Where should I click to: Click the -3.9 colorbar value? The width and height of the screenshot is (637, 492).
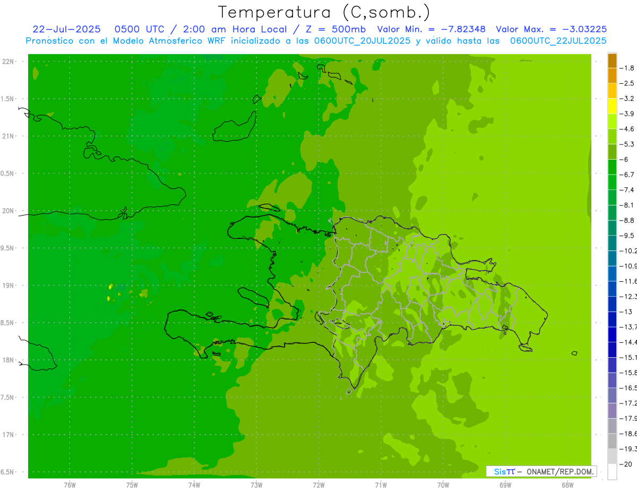click(627, 114)
